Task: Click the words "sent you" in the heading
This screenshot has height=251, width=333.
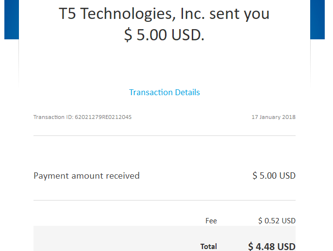Action: [x=239, y=14]
